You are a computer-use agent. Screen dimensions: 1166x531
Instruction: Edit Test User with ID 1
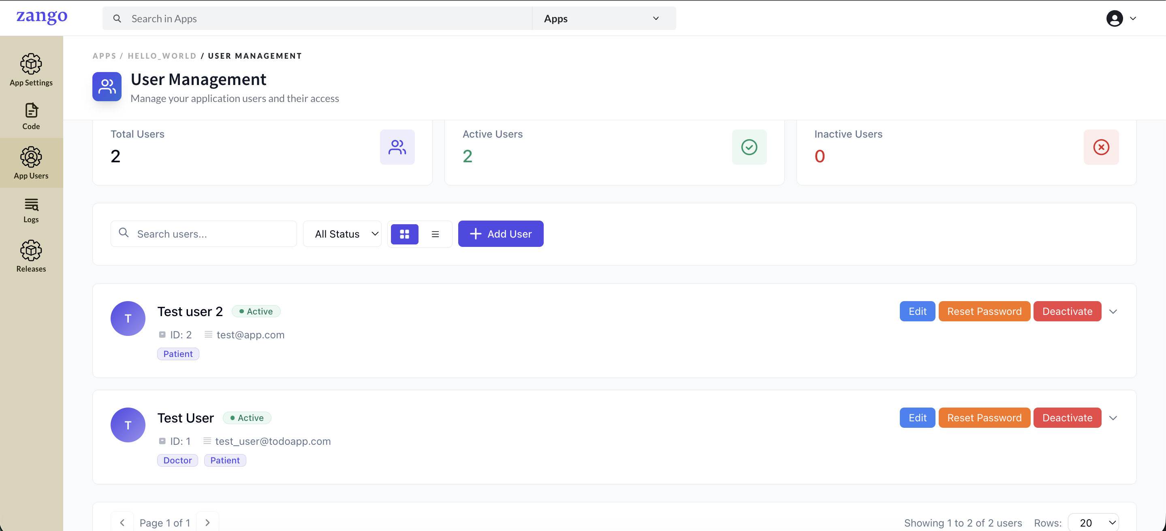[918, 417]
